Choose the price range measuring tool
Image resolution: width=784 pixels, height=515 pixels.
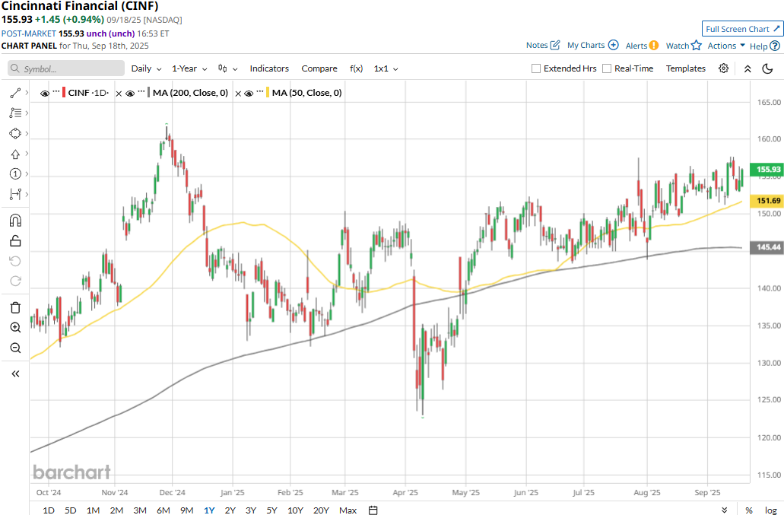(15, 194)
